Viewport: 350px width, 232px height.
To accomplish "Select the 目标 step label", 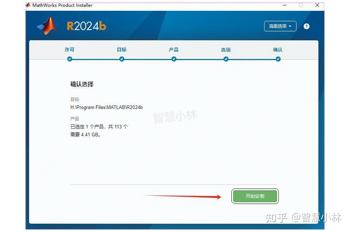I will (121, 50).
